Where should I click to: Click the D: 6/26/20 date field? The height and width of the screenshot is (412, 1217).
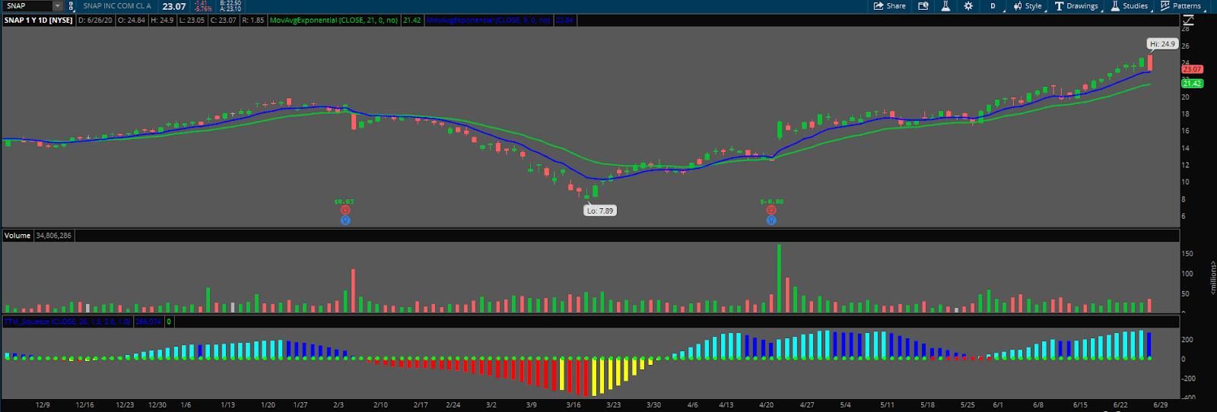coord(96,21)
